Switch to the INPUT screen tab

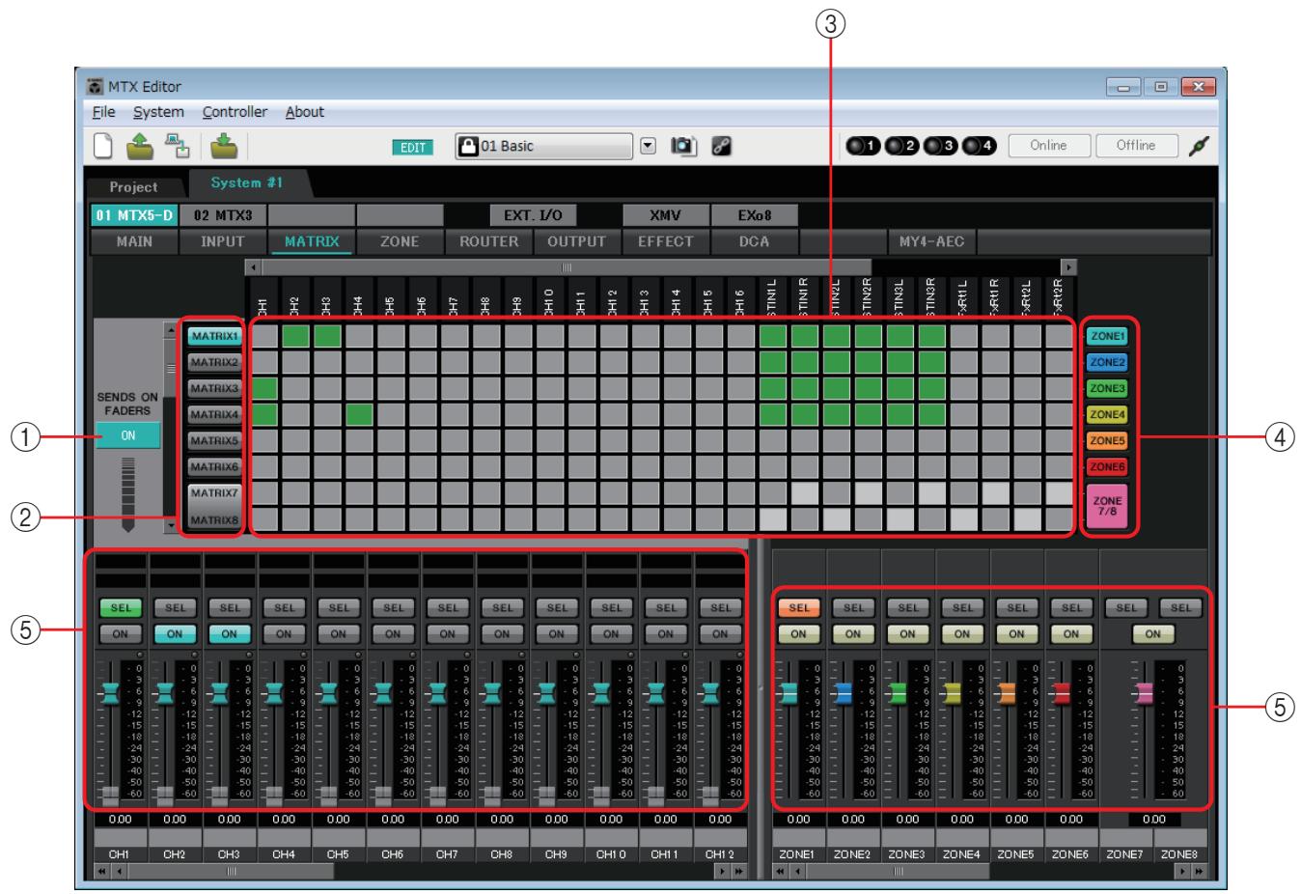(x=222, y=241)
